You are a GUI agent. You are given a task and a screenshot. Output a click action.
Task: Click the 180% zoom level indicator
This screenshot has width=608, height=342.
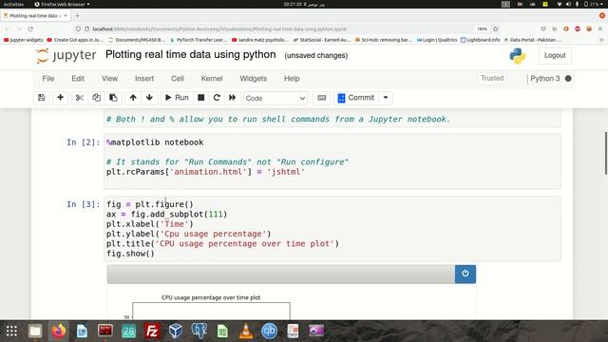click(482, 29)
